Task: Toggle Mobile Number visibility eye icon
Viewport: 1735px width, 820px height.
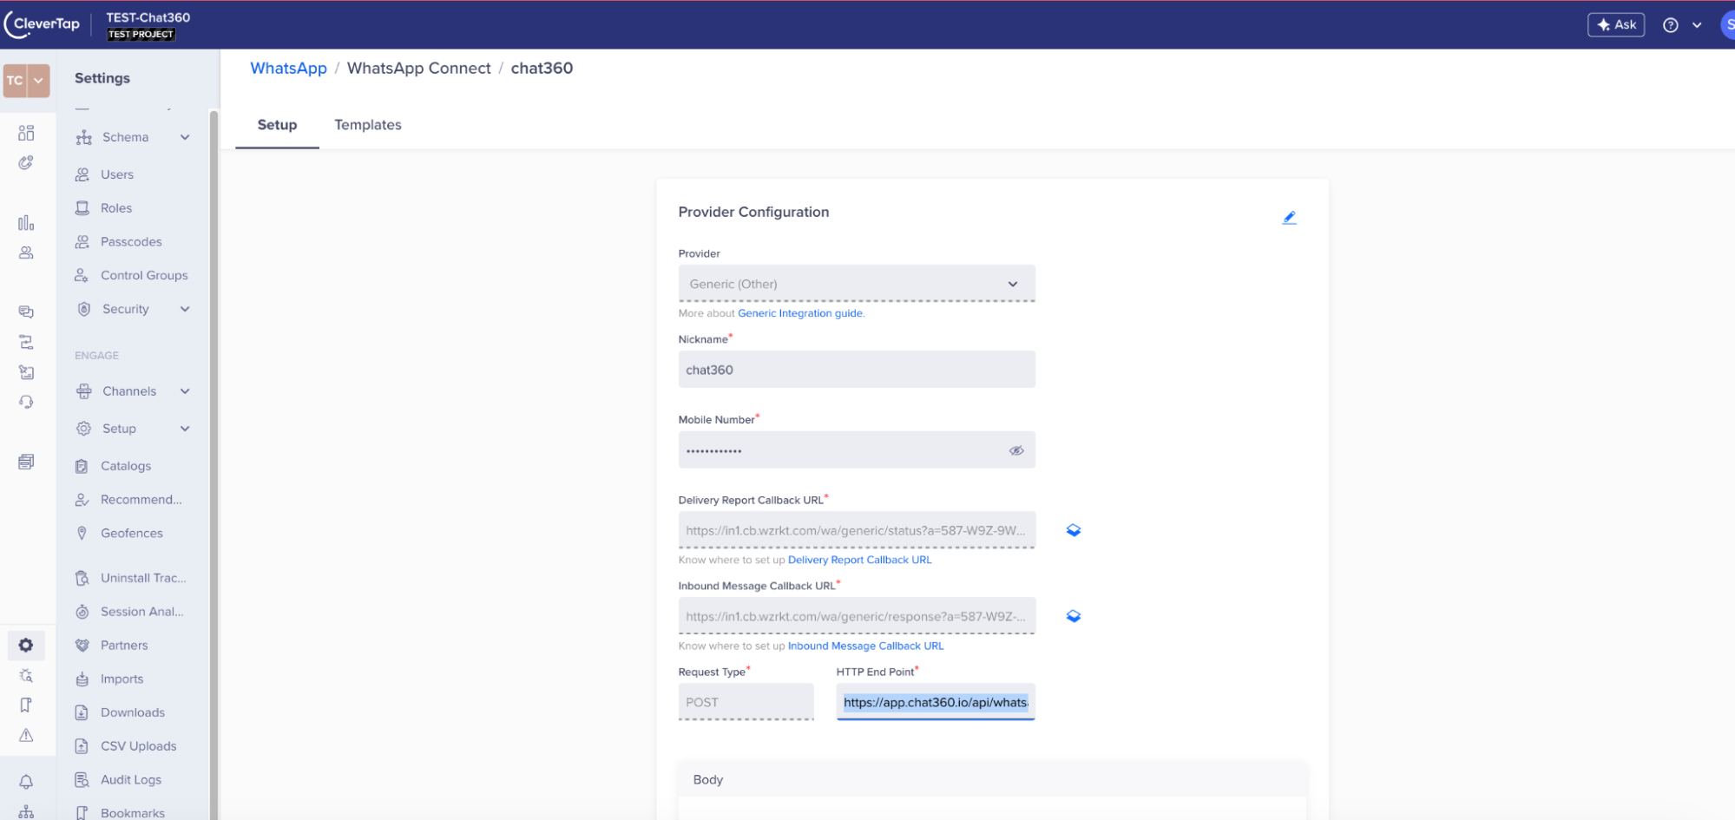Action: tap(1016, 450)
